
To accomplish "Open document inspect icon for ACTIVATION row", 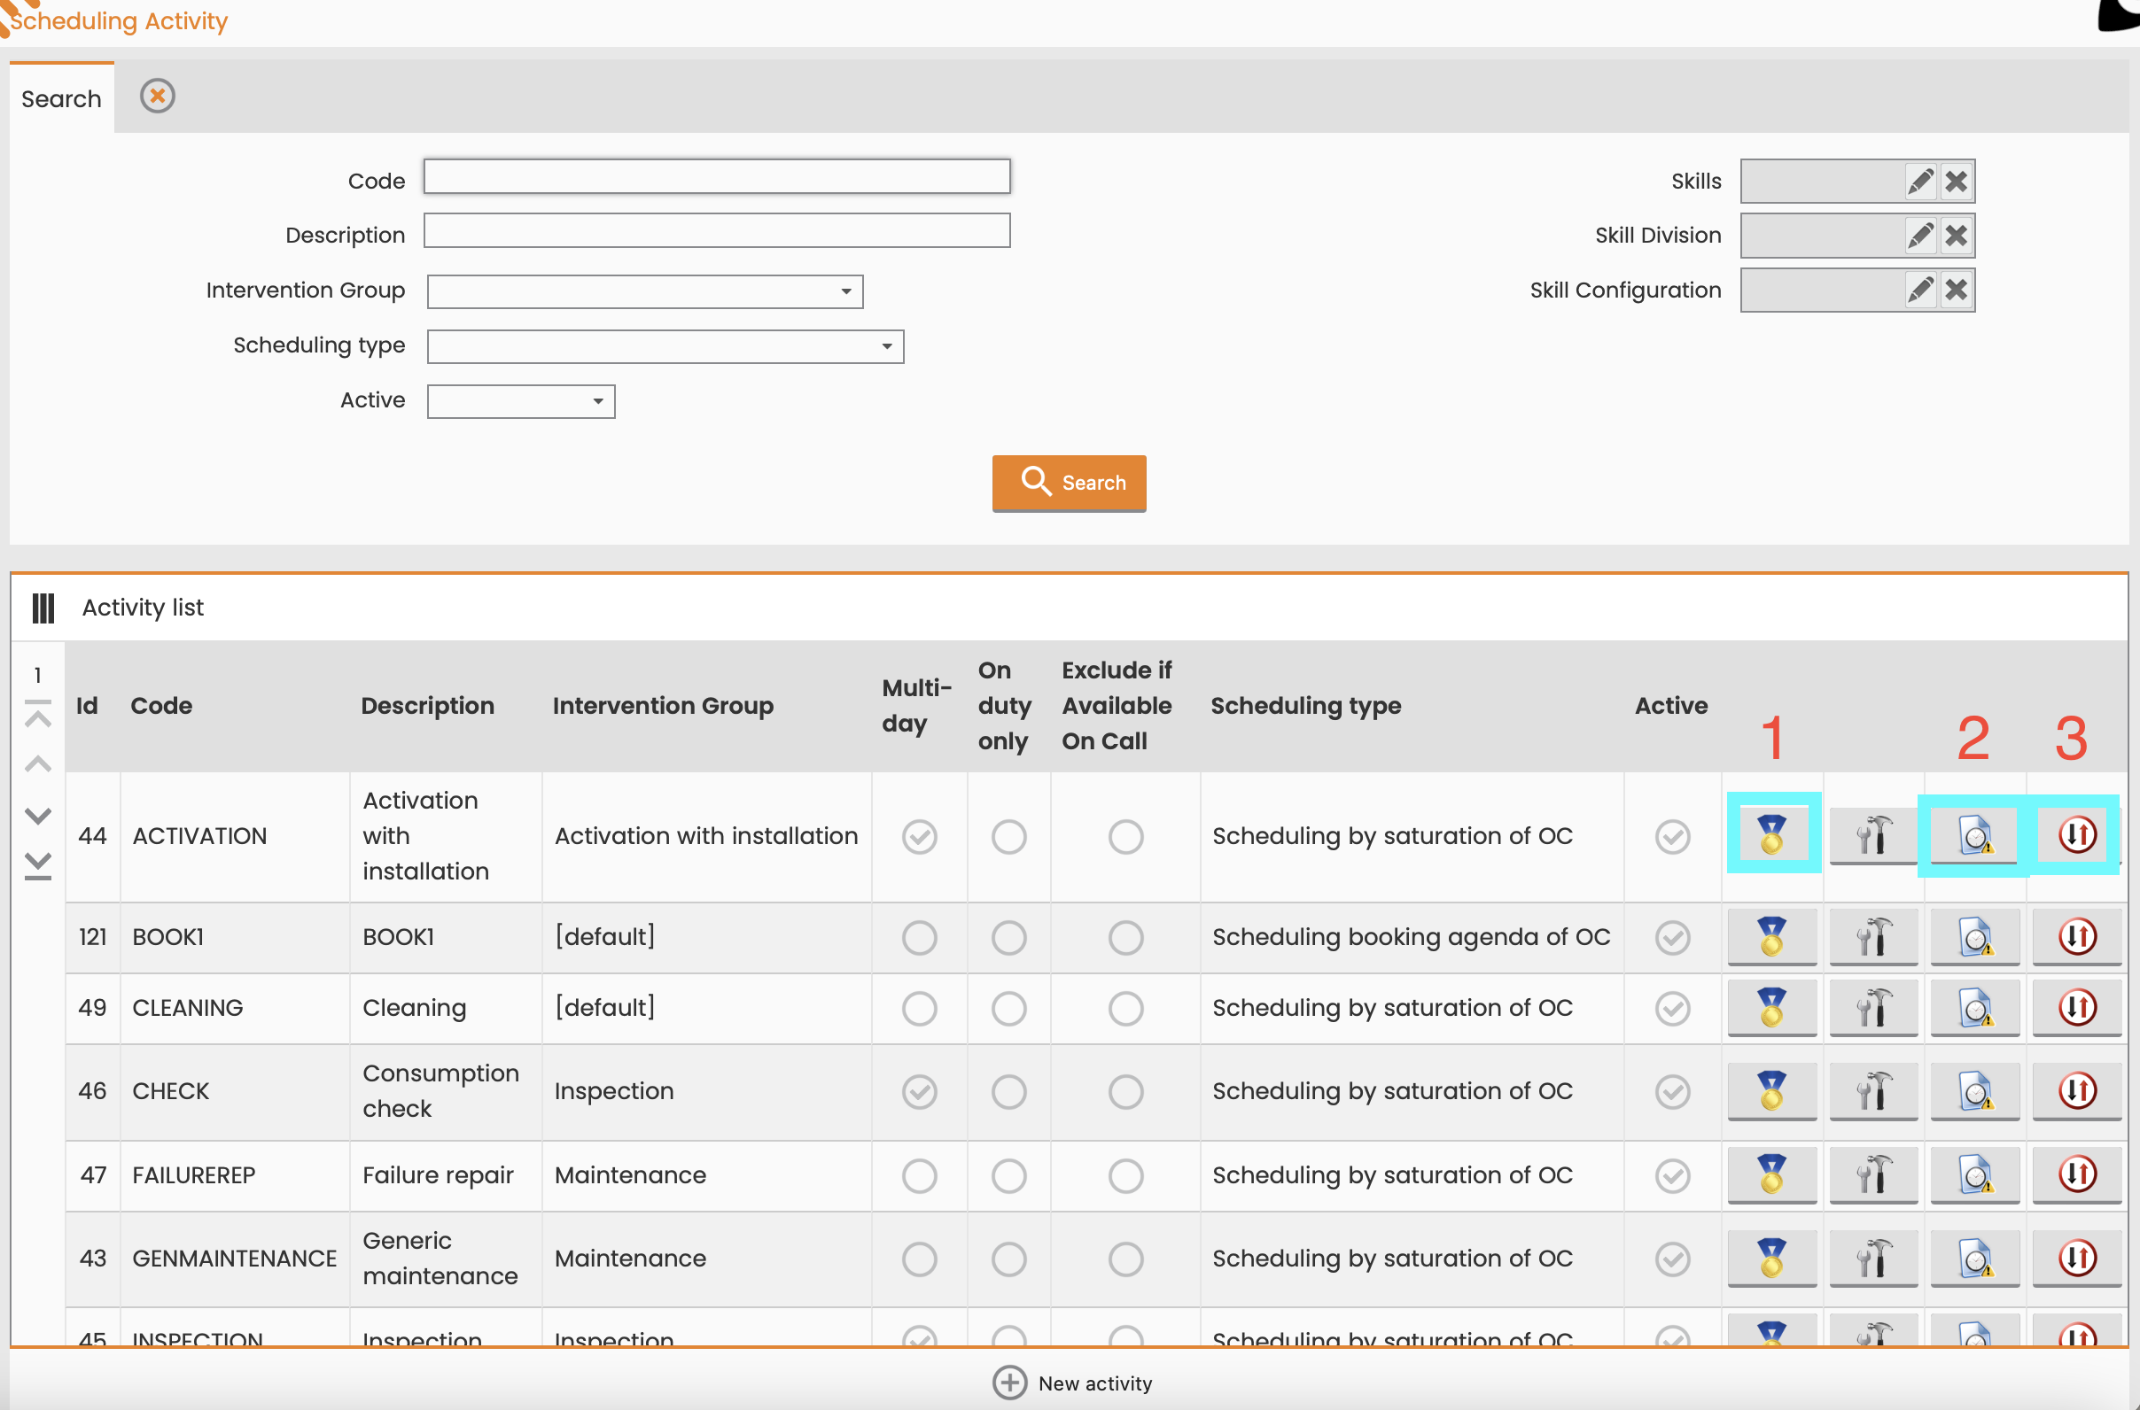I will (1975, 835).
